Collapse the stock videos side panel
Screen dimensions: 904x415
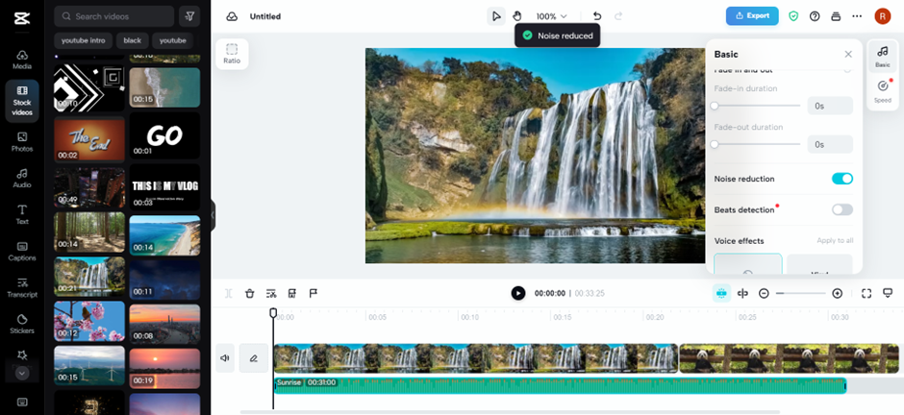213,214
